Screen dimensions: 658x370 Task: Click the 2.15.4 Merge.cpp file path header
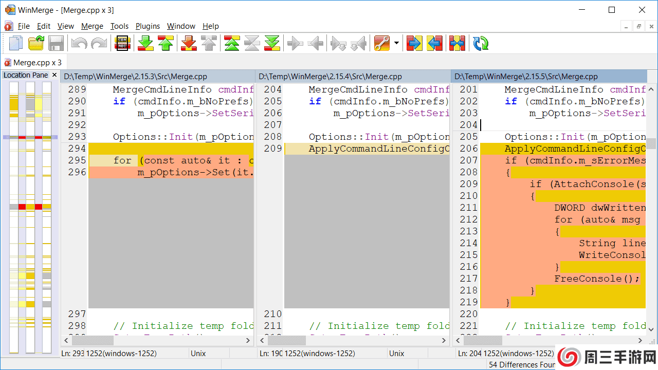330,77
